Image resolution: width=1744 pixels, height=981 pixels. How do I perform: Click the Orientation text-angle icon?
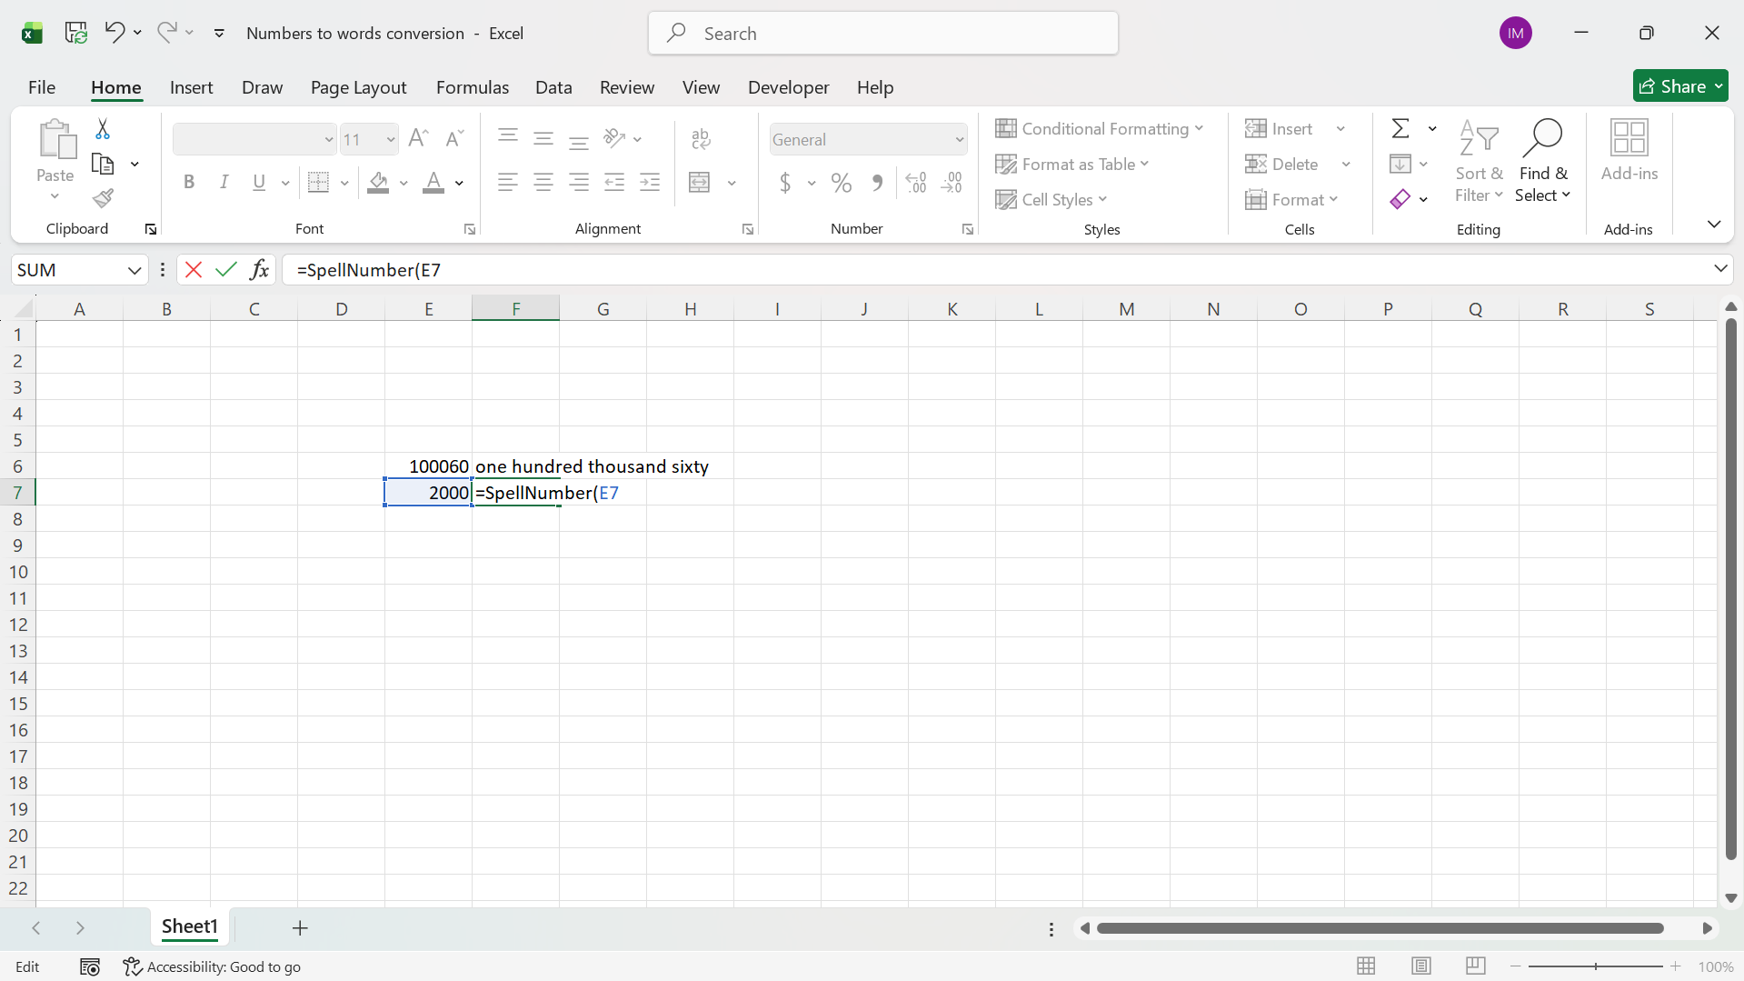614,138
